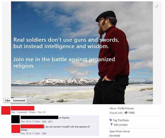The image size is (165, 138).
Task: Open the Profile Pictures album link
Action: (x=126, y=108)
